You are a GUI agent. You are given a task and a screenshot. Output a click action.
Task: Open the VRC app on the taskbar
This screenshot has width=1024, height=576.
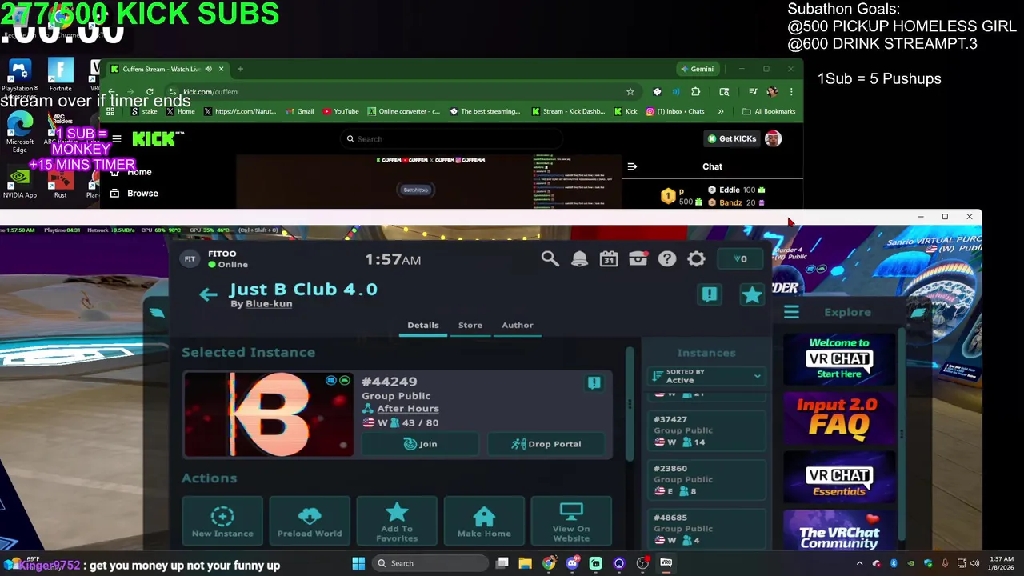[666, 563]
